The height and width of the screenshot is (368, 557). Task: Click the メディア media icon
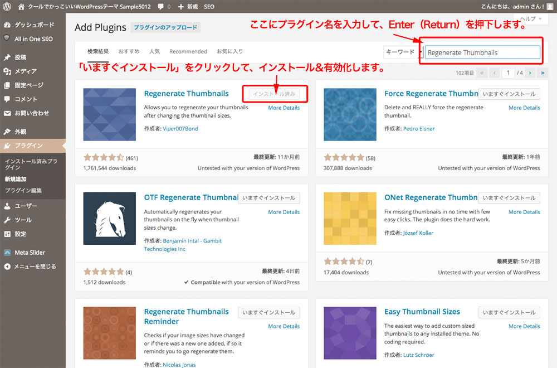coord(7,71)
